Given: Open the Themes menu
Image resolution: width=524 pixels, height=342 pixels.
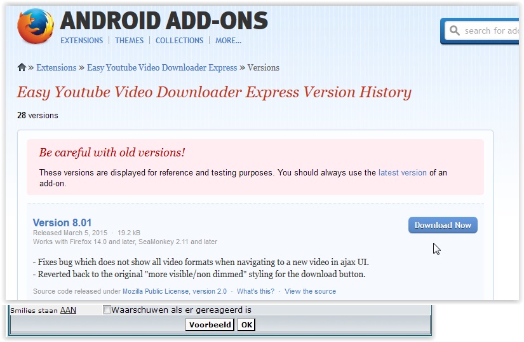Looking at the screenshot, I should click(x=129, y=41).
